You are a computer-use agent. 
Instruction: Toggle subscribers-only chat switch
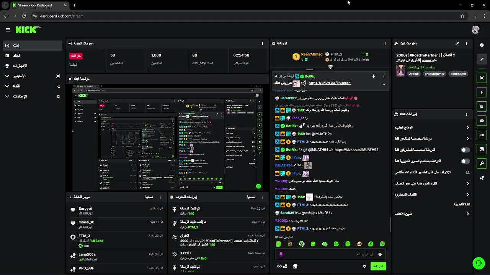(x=465, y=150)
